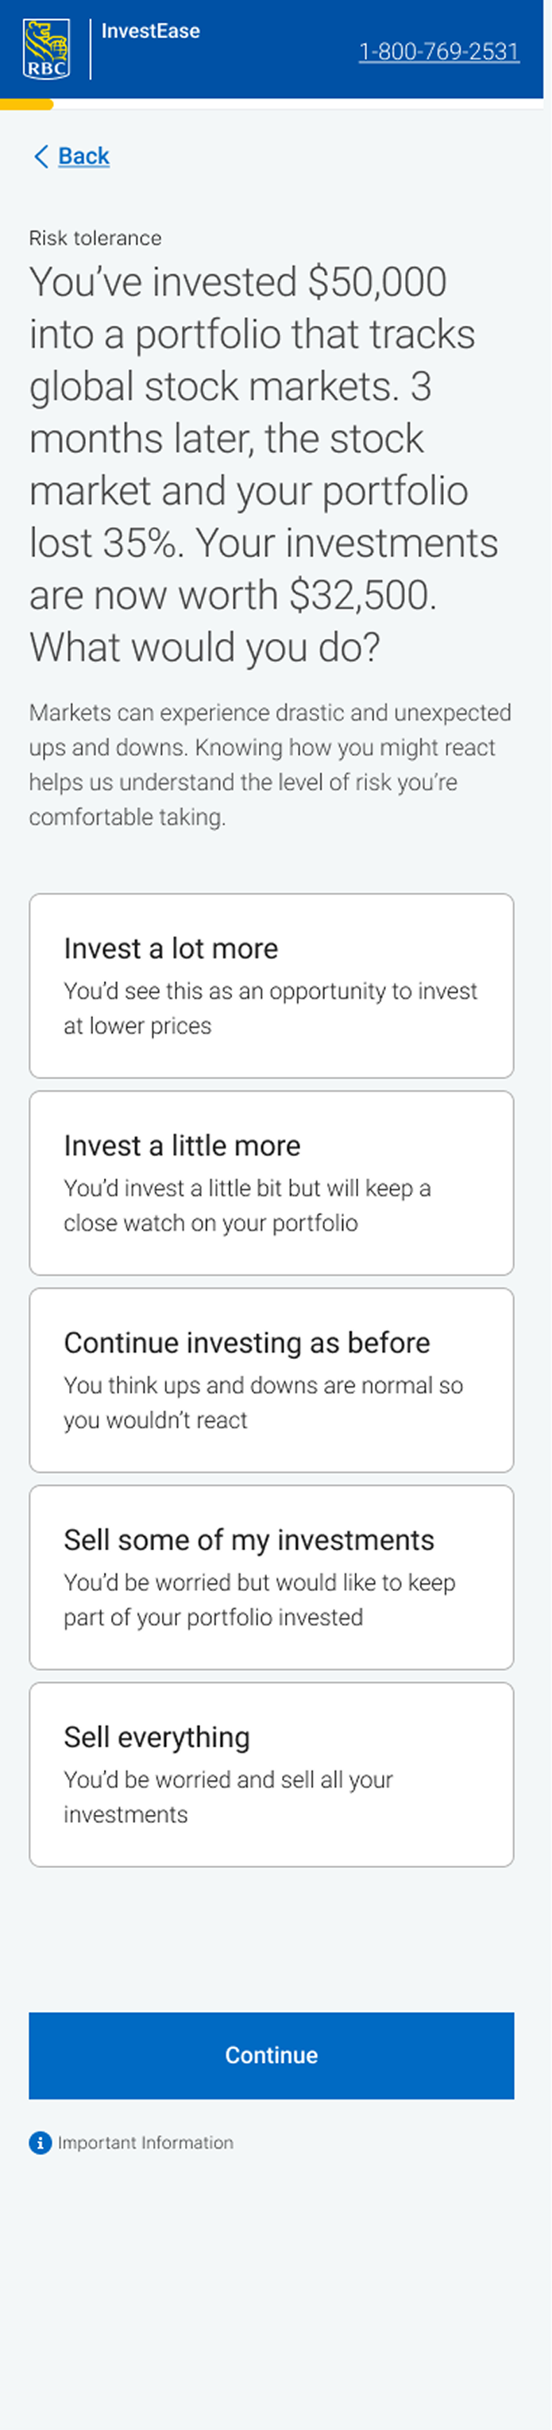552x2430 pixels.
Task: Click the blue Important Information info icon
Action: (x=40, y=2143)
